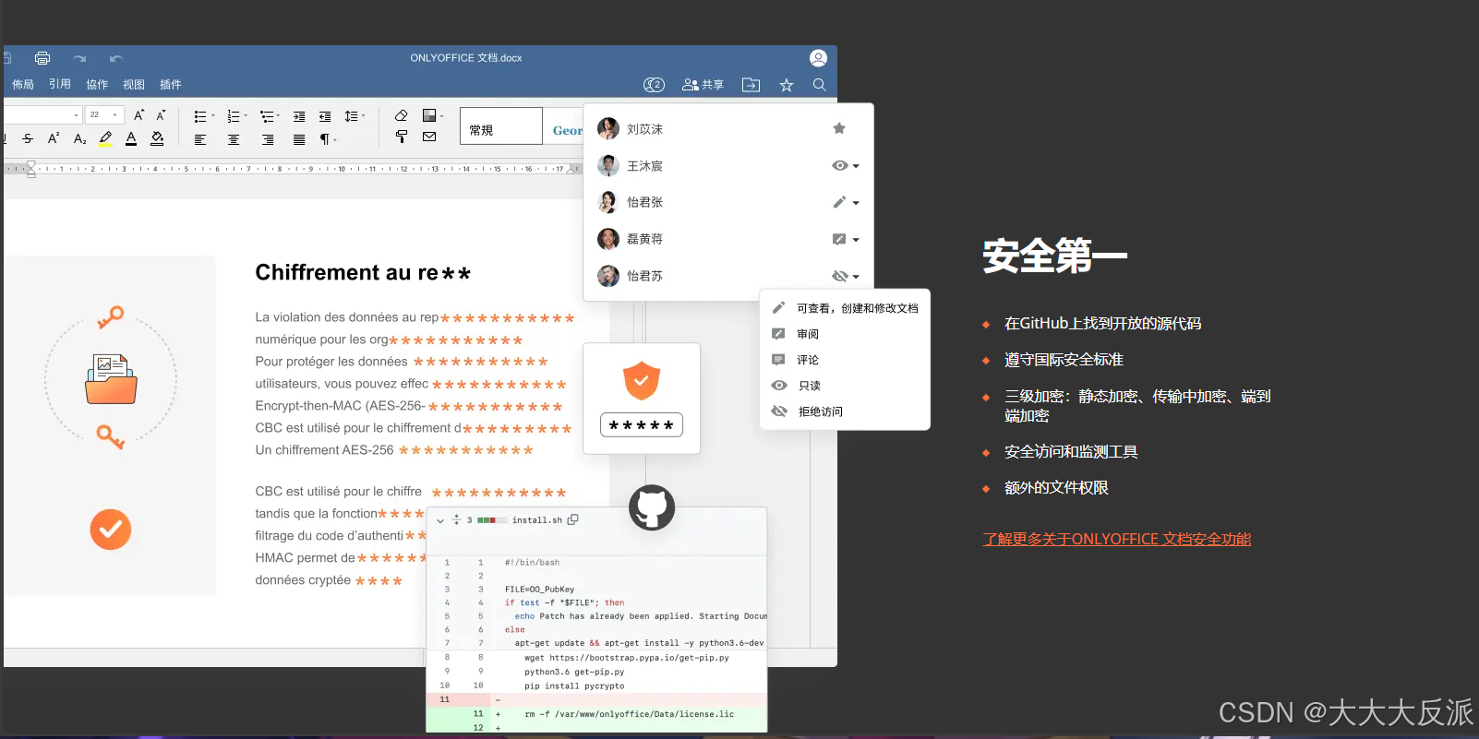
Task: Click the star icon beside 刘苡沫
Action: pos(839,128)
